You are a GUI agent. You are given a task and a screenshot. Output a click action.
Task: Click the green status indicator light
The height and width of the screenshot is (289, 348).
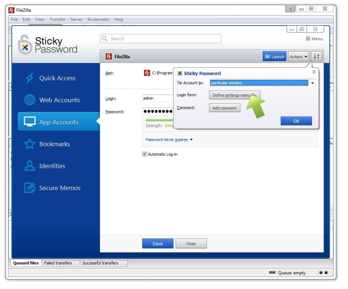click(x=321, y=273)
